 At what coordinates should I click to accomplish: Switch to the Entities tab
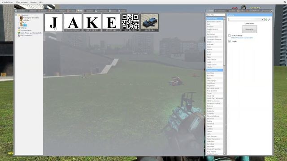pyautogui.click(x=42, y=11)
